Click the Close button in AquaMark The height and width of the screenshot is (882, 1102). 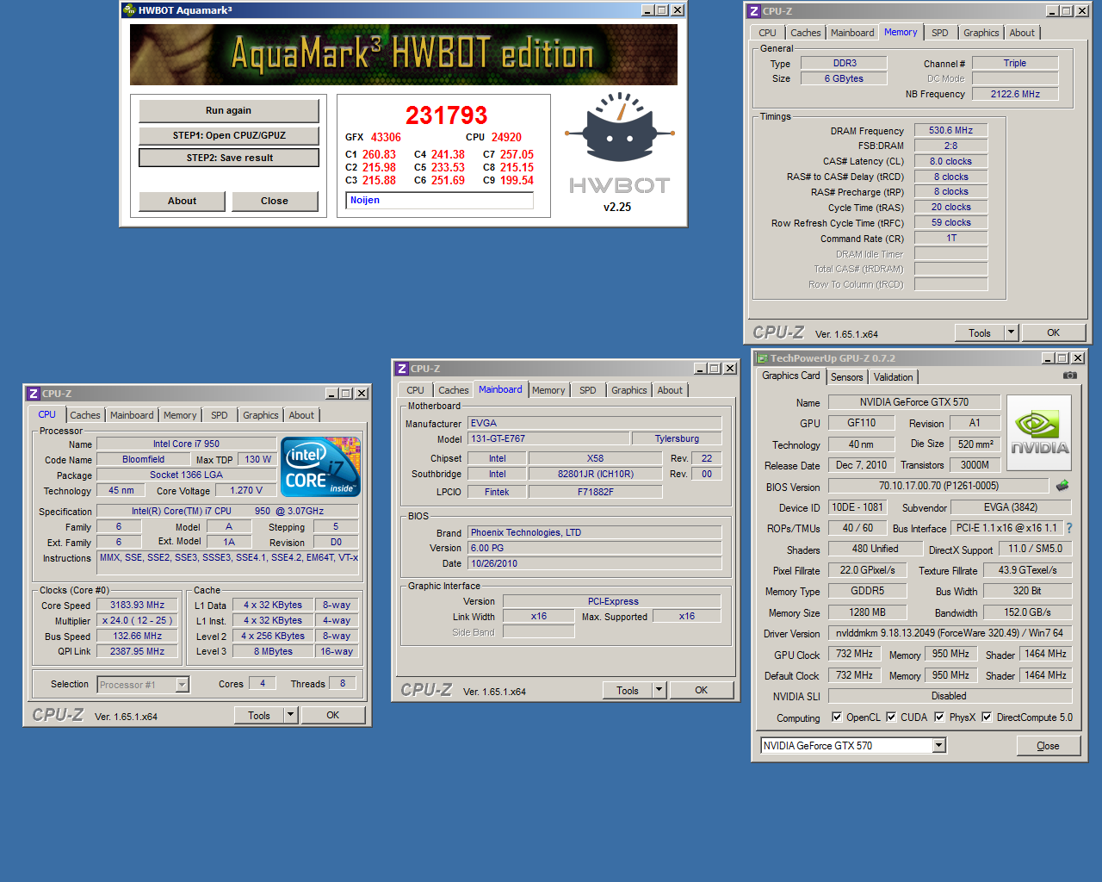(x=275, y=201)
